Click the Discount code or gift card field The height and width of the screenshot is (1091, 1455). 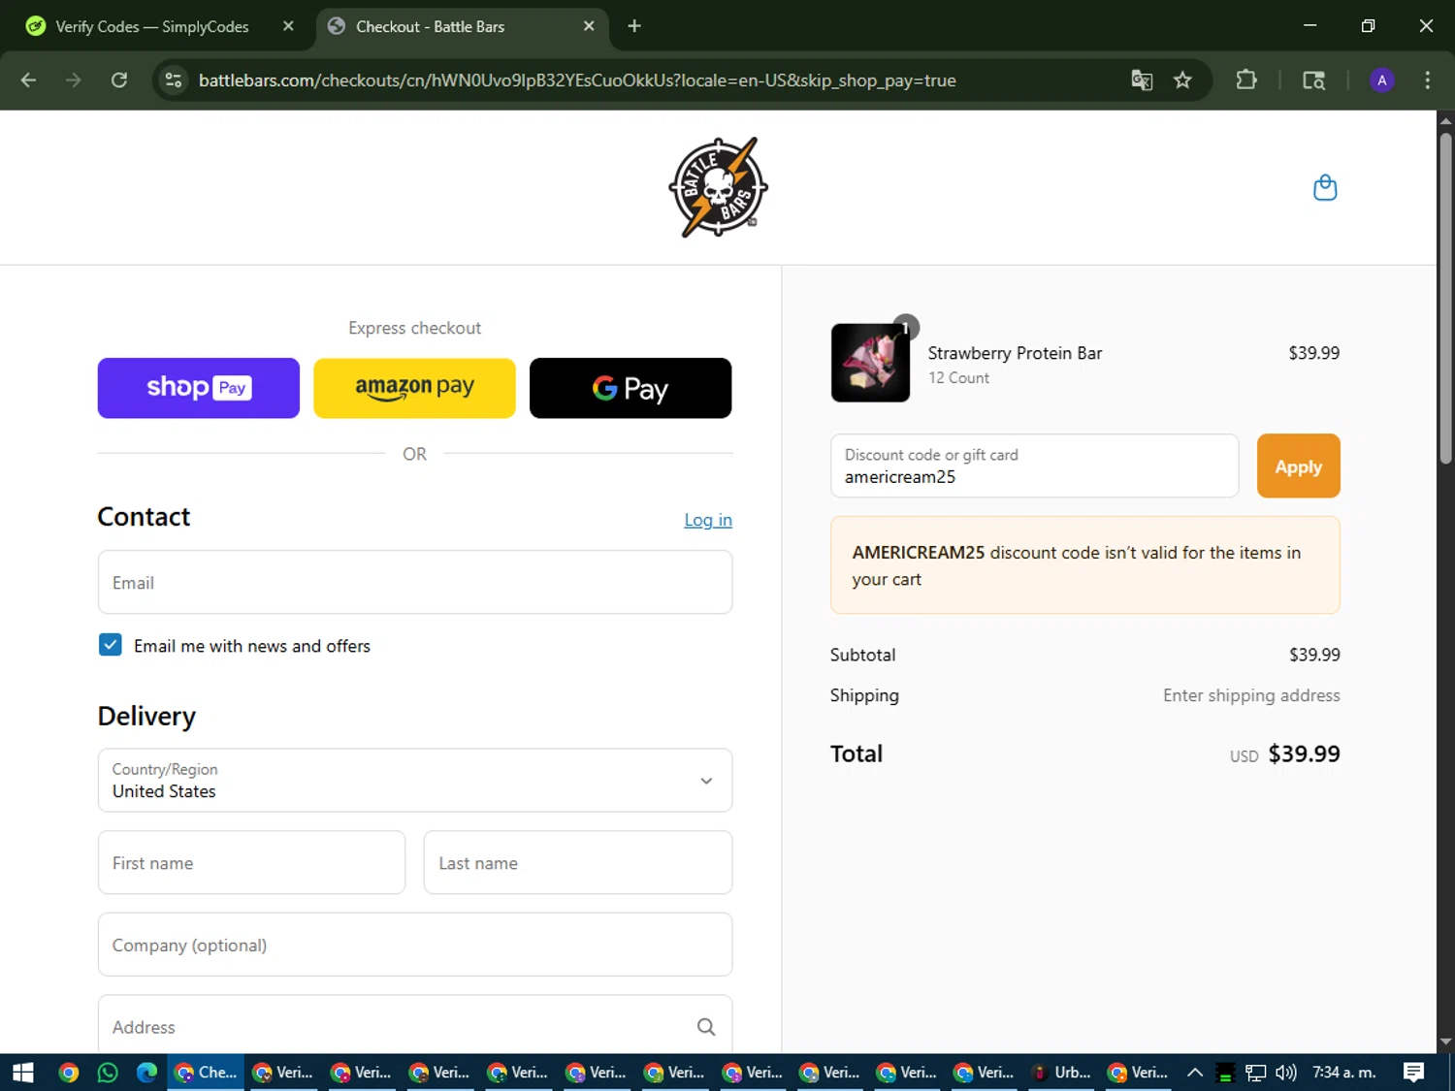point(1034,466)
